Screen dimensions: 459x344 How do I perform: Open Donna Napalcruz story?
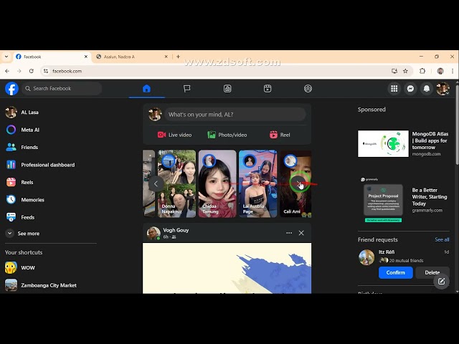coord(177,183)
